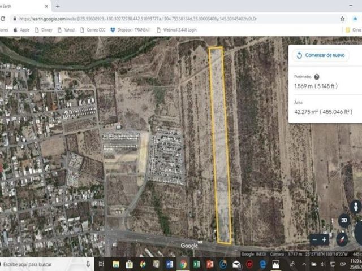Click the Área label
Screen dimensions: 362x271
pos(298,103)
